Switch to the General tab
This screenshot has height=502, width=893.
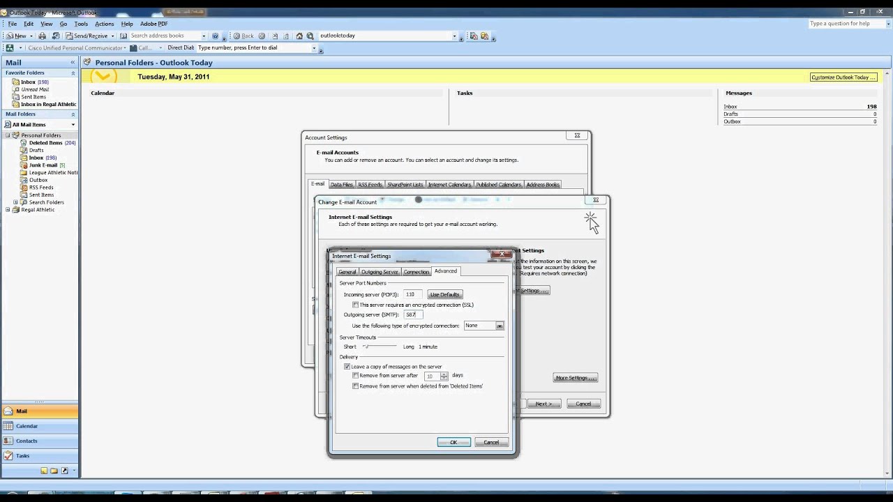[x=347, y=272]
